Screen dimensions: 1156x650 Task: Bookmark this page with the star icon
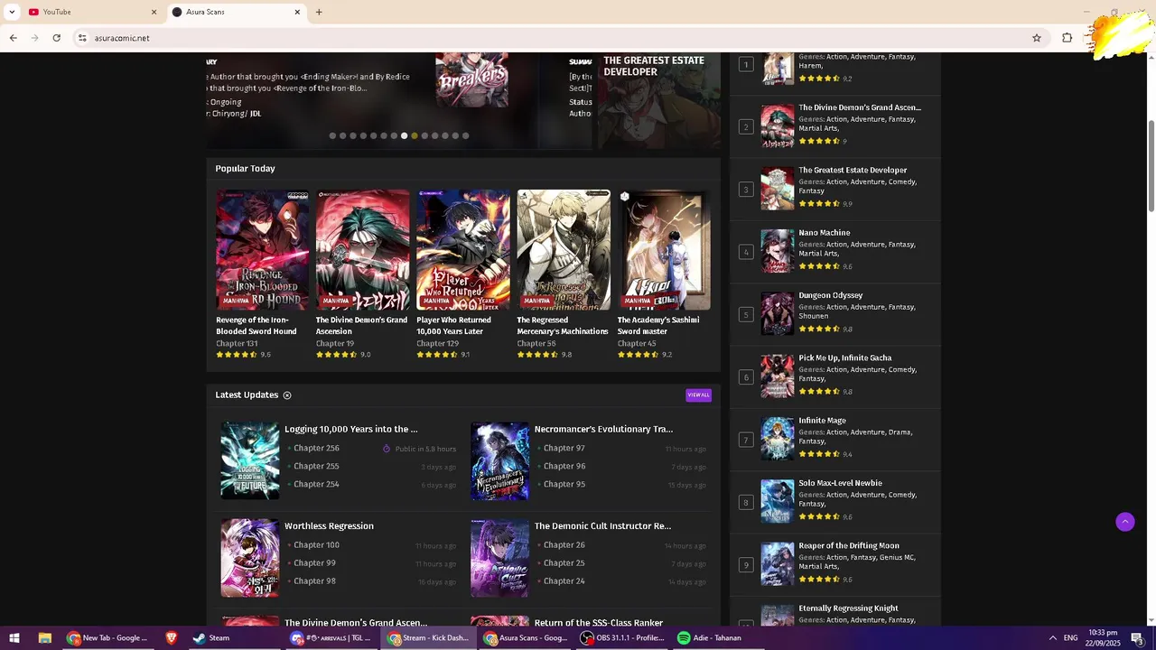point(1037,38)
